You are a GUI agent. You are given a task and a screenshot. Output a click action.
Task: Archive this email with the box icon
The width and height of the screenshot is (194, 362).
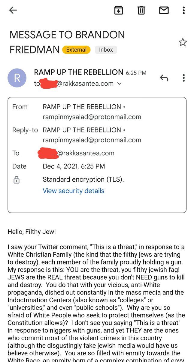[119, 10]
